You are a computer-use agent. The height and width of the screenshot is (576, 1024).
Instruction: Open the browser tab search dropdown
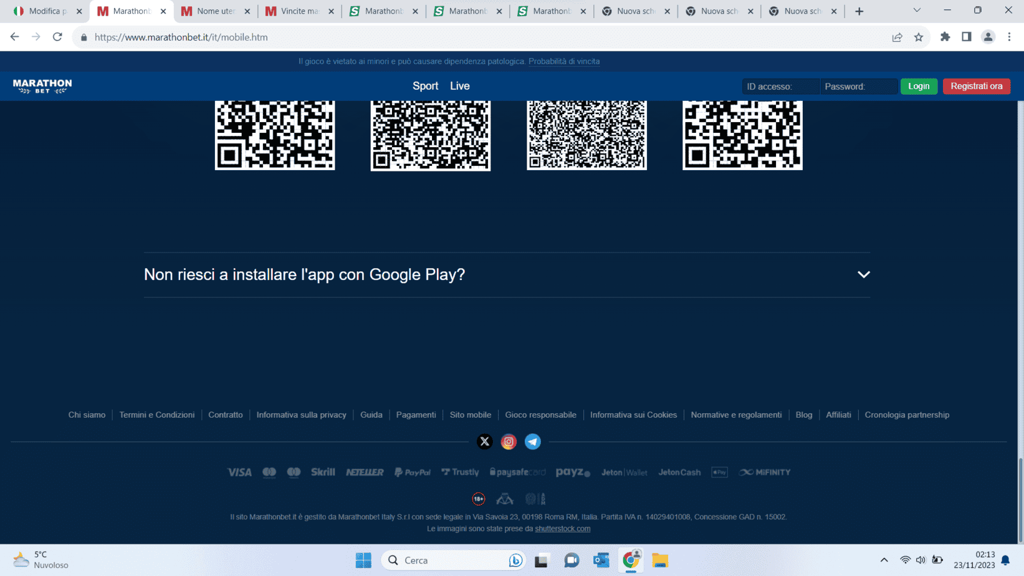[x=917, y=11]
